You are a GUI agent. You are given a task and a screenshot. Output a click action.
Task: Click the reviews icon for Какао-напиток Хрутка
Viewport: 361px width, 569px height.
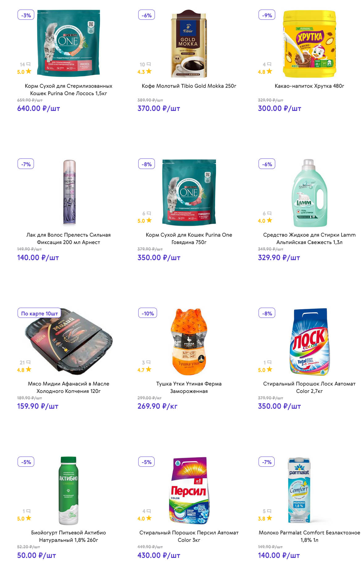pos(269,64)
